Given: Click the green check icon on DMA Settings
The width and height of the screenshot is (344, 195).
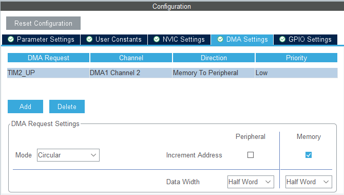Looking at the screenshot, I should (220, 39).
